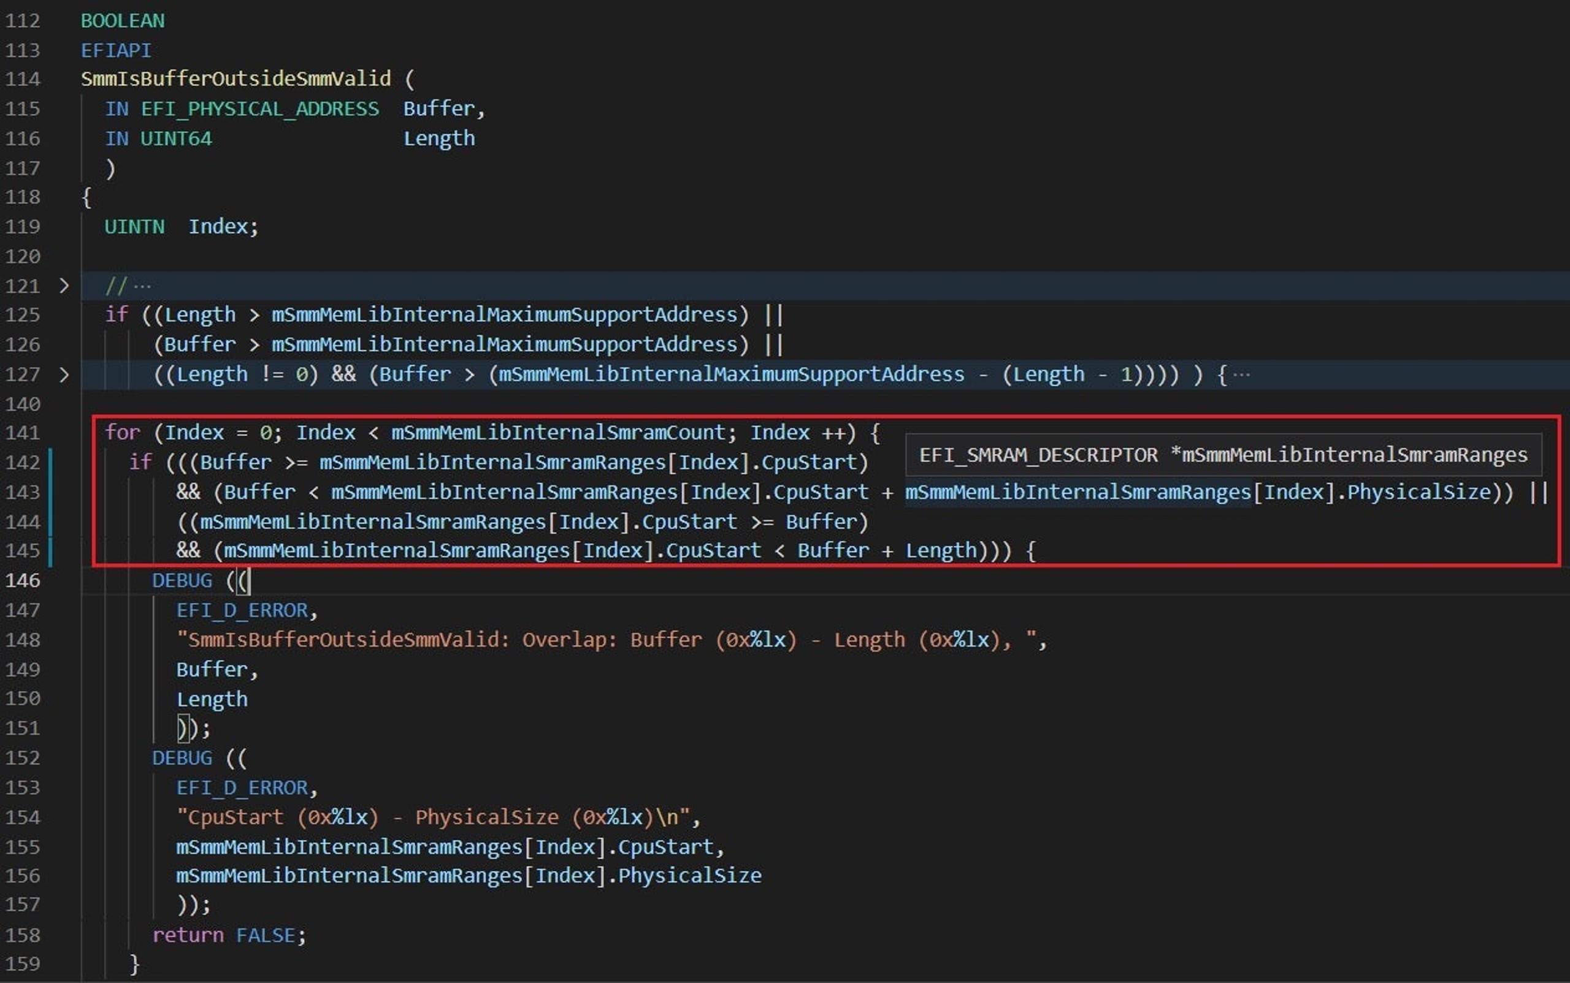Click EFI_SMRAM_DESCRIPTOR in the hover tooltip
1570x983 pixels.
[1038, 455]
